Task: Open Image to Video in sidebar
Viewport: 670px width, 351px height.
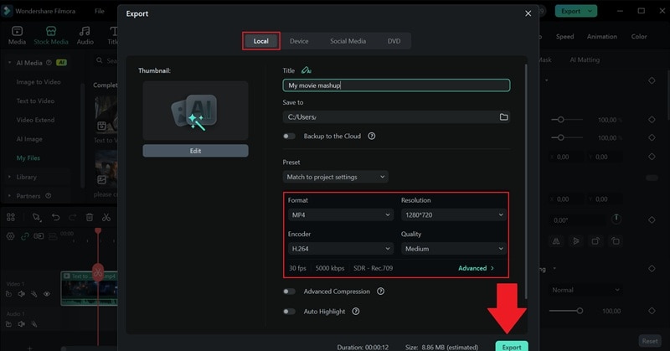Action: coord(39,81)
